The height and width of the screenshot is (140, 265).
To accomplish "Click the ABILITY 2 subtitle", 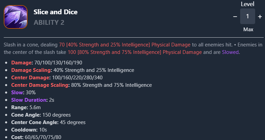I will pos(49,23).
